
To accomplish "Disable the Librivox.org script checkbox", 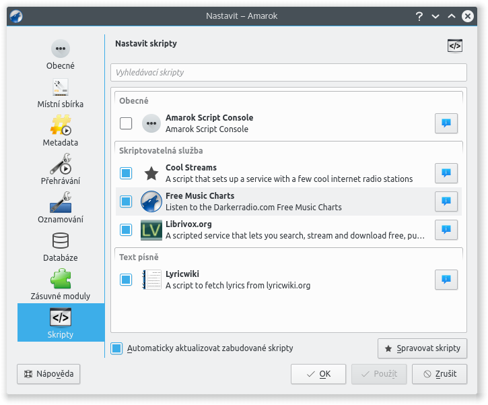I will coord(126,230).
